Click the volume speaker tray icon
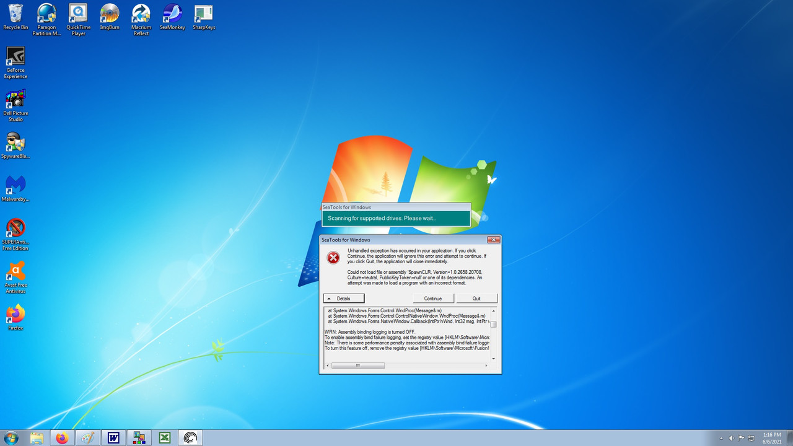The image size is (793, 446). pos(732,438)
